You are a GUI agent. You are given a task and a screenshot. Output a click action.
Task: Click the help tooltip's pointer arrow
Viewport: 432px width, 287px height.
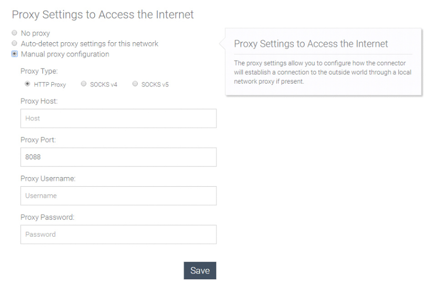222,44
